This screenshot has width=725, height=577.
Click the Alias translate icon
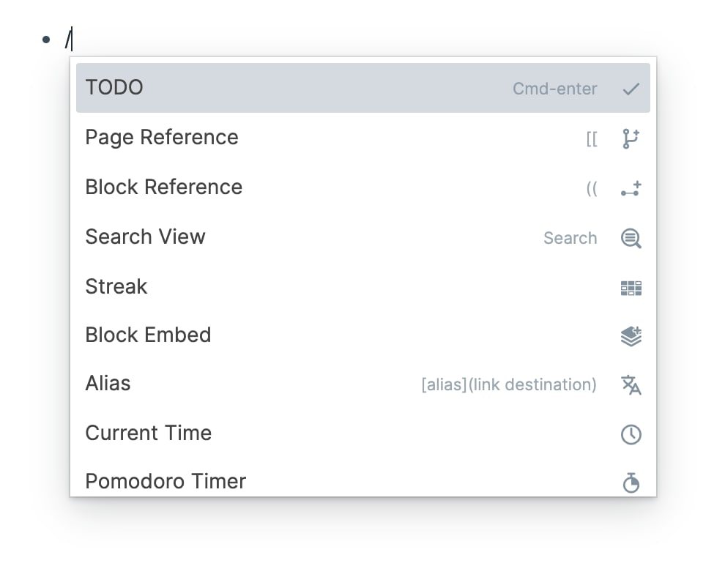tap(631, 385)
